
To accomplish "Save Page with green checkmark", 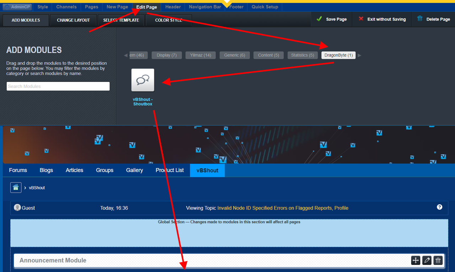I will coord(332,19).
